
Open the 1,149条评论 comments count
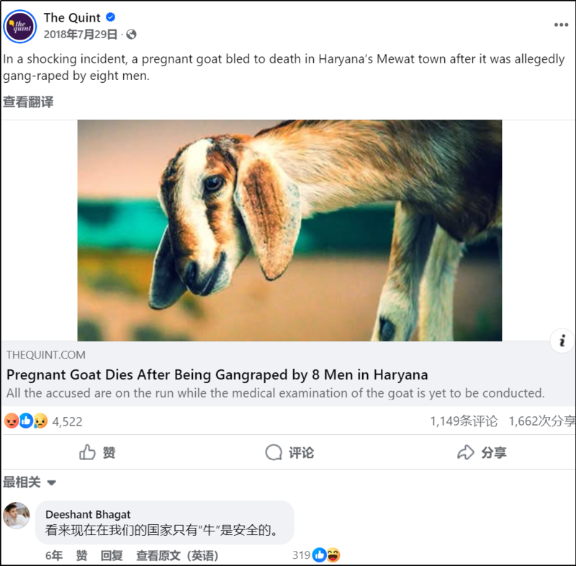(x=464, y=421)
